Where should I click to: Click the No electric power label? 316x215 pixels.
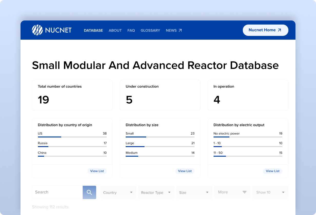[226, 133]
